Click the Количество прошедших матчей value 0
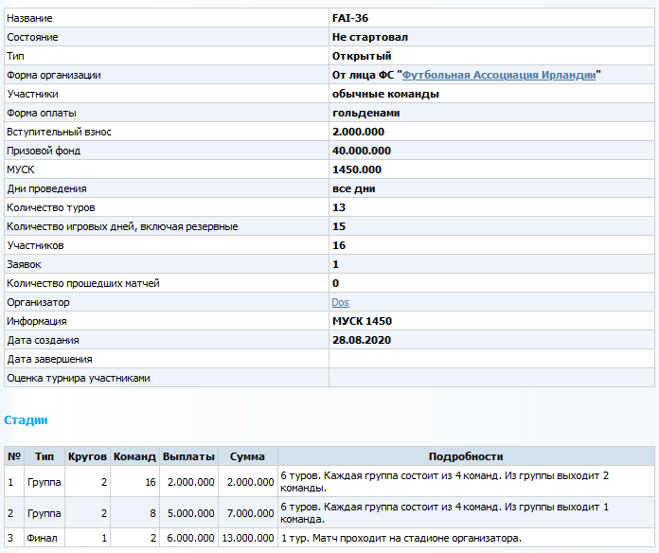 click(335, 283)
